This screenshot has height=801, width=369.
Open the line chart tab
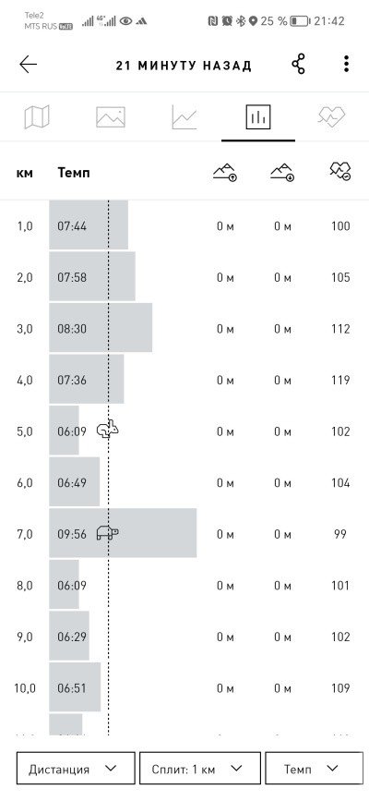[x=184, y=117]
